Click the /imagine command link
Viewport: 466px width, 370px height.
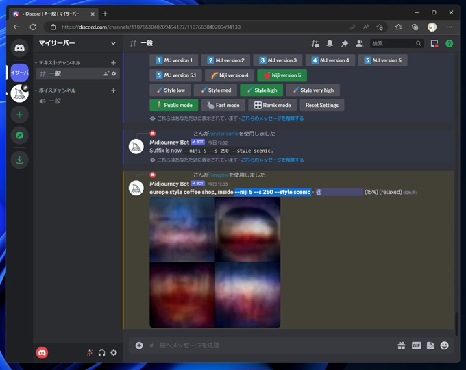pos(219,175)
